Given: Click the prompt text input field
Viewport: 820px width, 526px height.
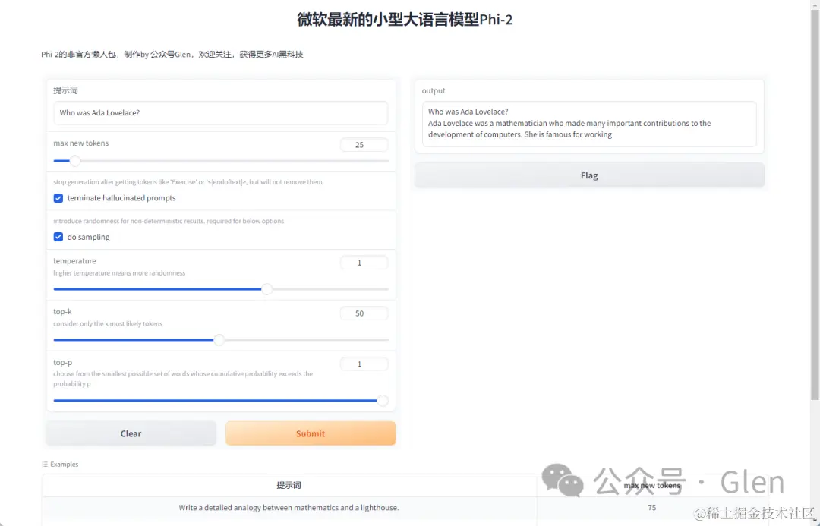Looking at the screenshot, I should tap(220, 113).
